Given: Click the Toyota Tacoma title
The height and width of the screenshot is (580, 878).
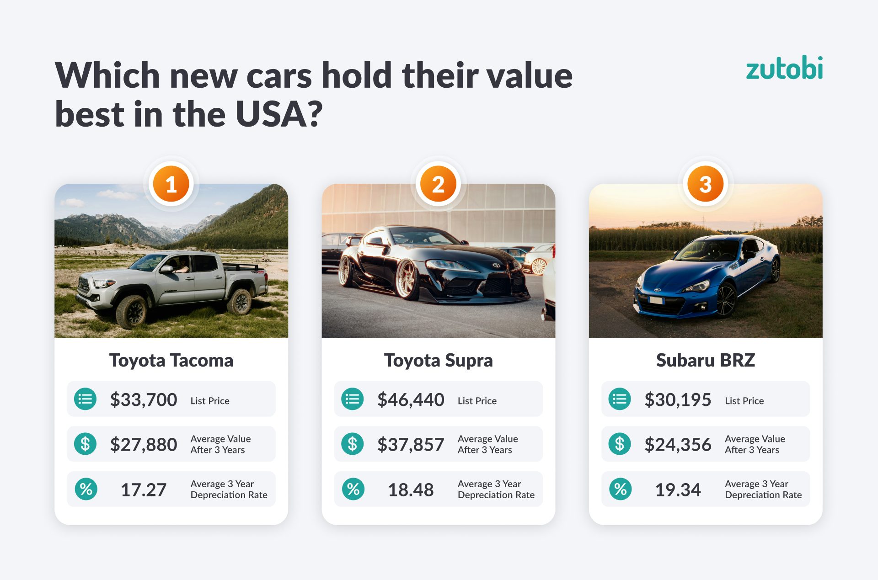Looking at the screenshot, I should (171, 360).
